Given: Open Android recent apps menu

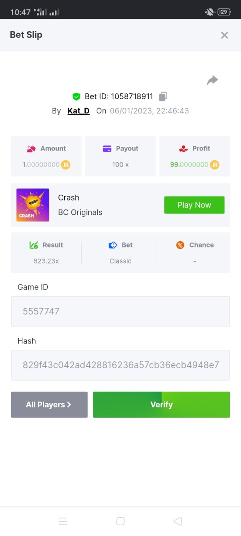Looking at the screenshot, I should [x=63, y=521].
